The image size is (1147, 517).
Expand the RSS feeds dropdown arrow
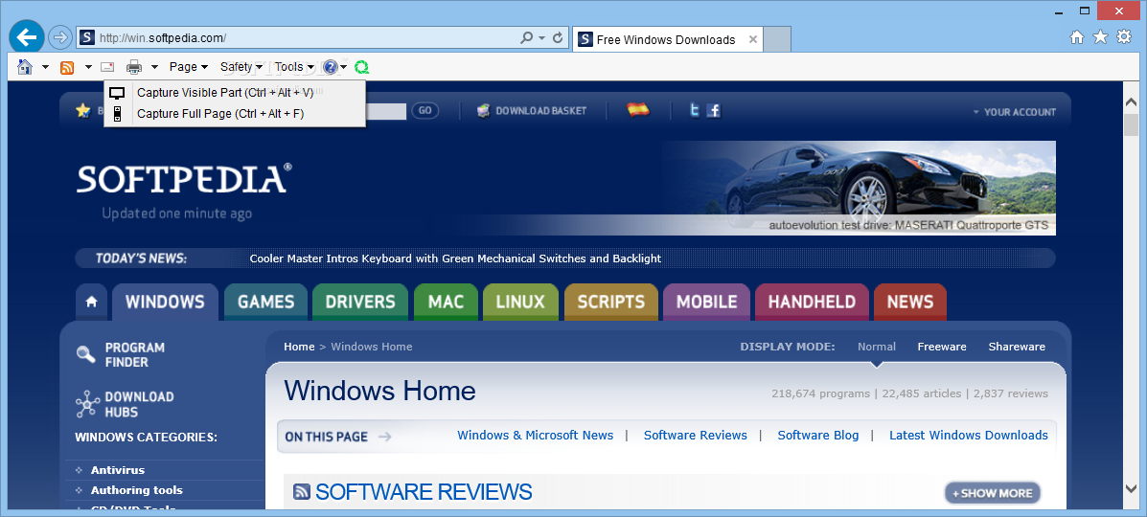88,67
